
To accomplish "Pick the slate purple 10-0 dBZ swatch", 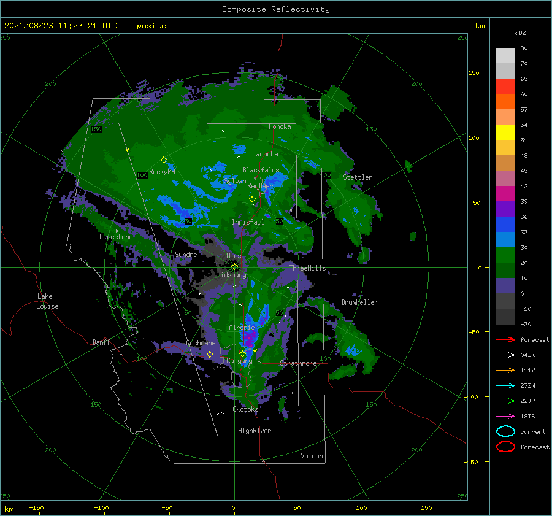I will coord(505,285).
